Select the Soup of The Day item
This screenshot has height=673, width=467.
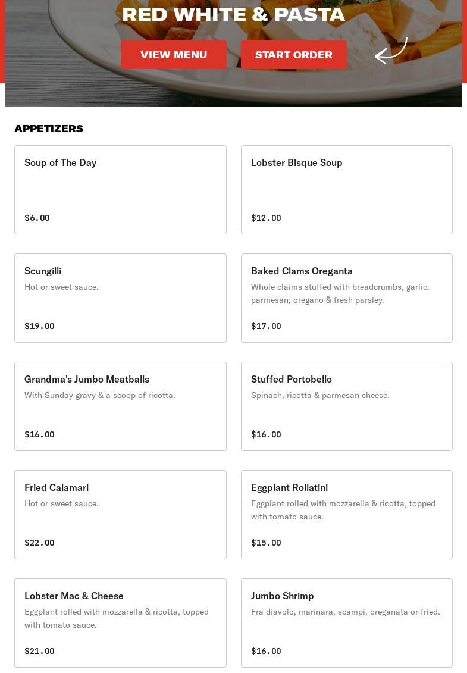[120, 189]
